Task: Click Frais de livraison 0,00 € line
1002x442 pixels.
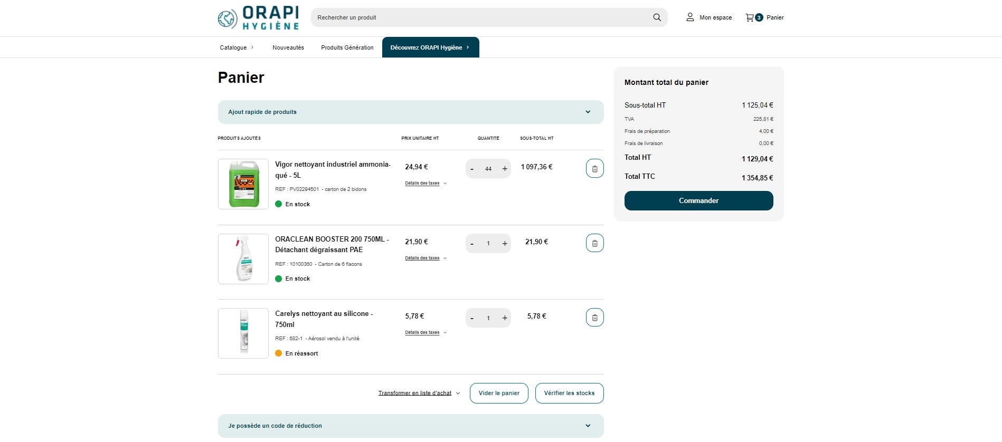Action: (x=698, y=143)
